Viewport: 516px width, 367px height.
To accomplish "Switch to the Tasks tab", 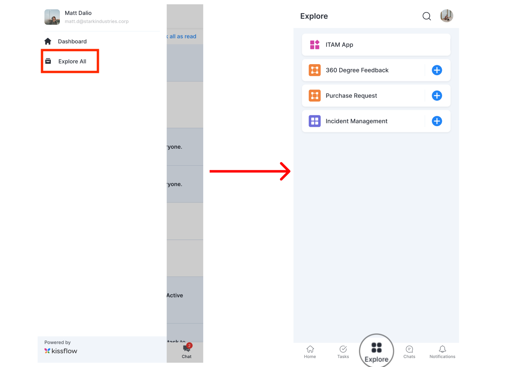I will point(343,352).
